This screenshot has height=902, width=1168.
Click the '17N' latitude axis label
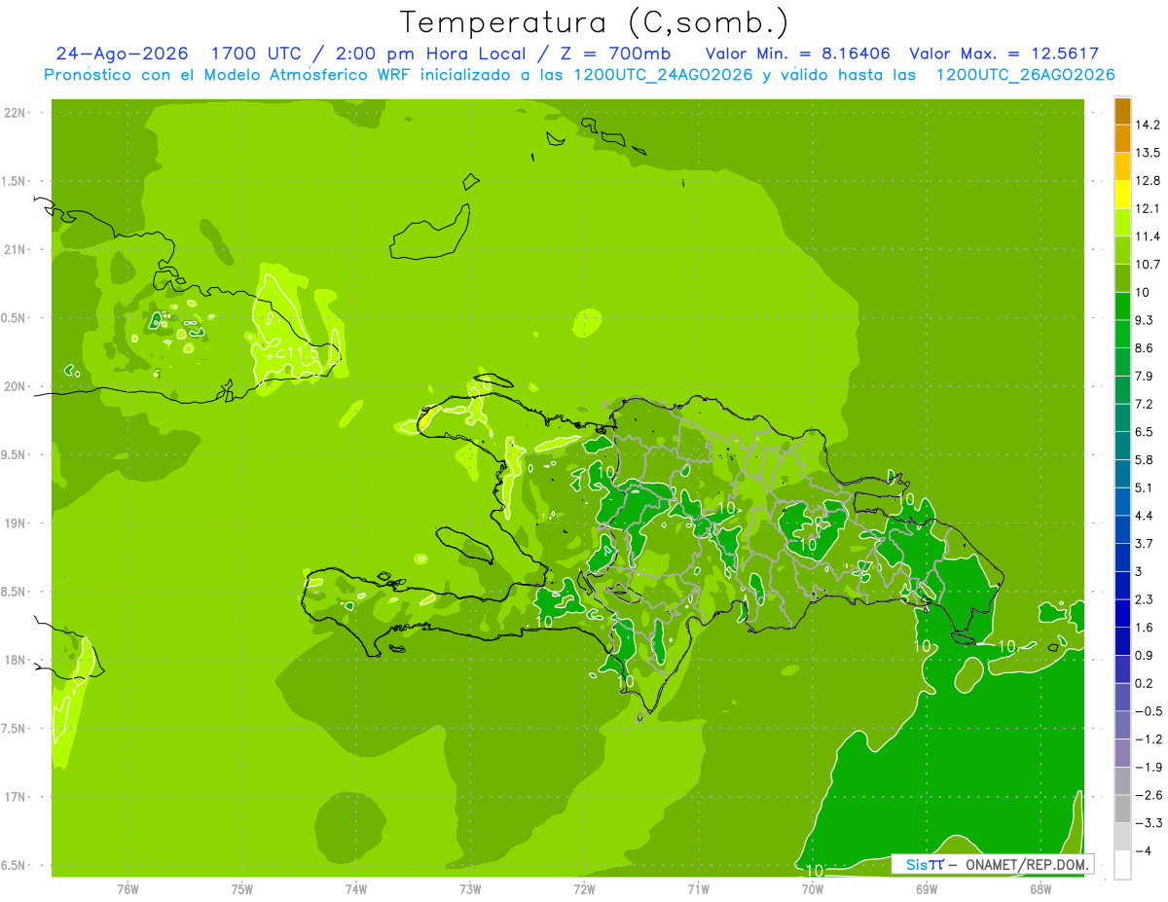click(x=16, y=798)
